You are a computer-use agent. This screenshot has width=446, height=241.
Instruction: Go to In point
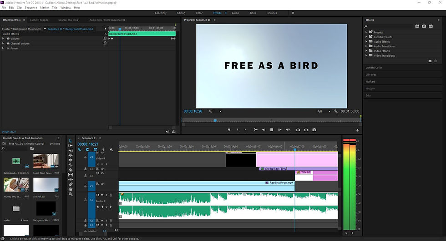[x=256, y=129]
